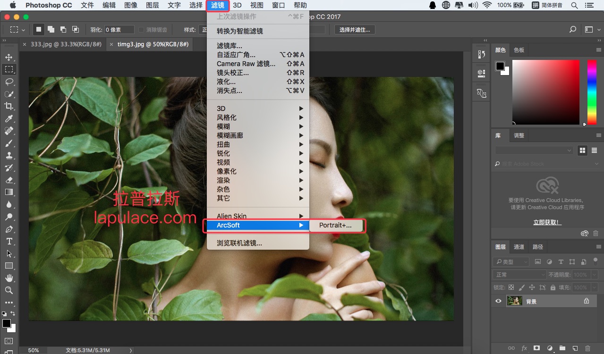Click the 羽化 feather input field

[119, 30]
